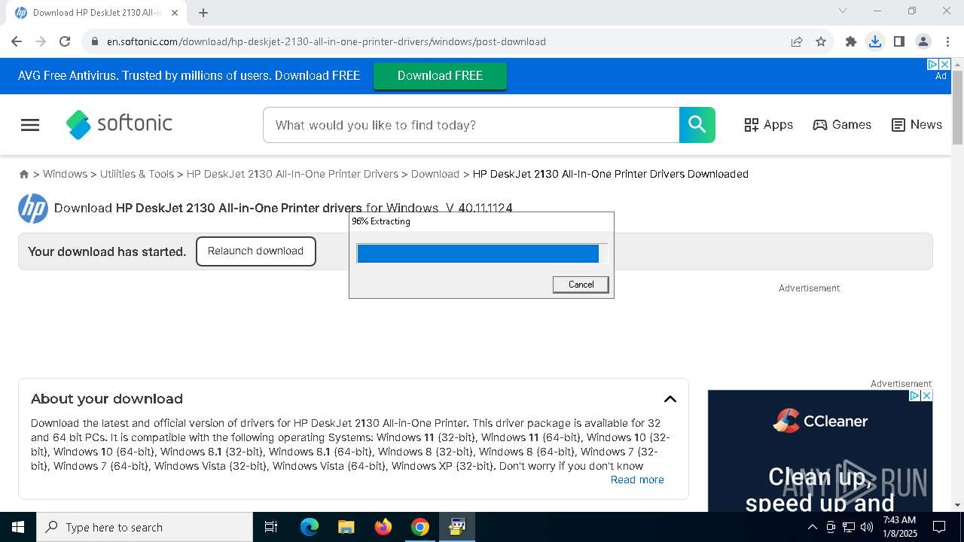Open Windows breadcrumb link

[x=65, y=174]
